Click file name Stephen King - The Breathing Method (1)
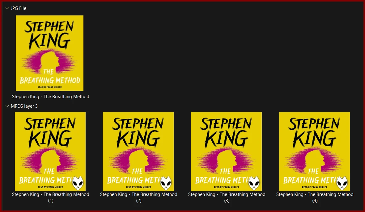Viewport: 365px width, 212px height. click(50, 197)
